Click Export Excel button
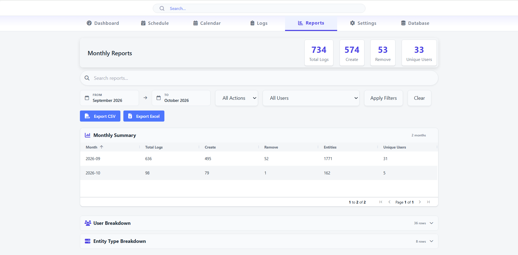 pos(144,116)
